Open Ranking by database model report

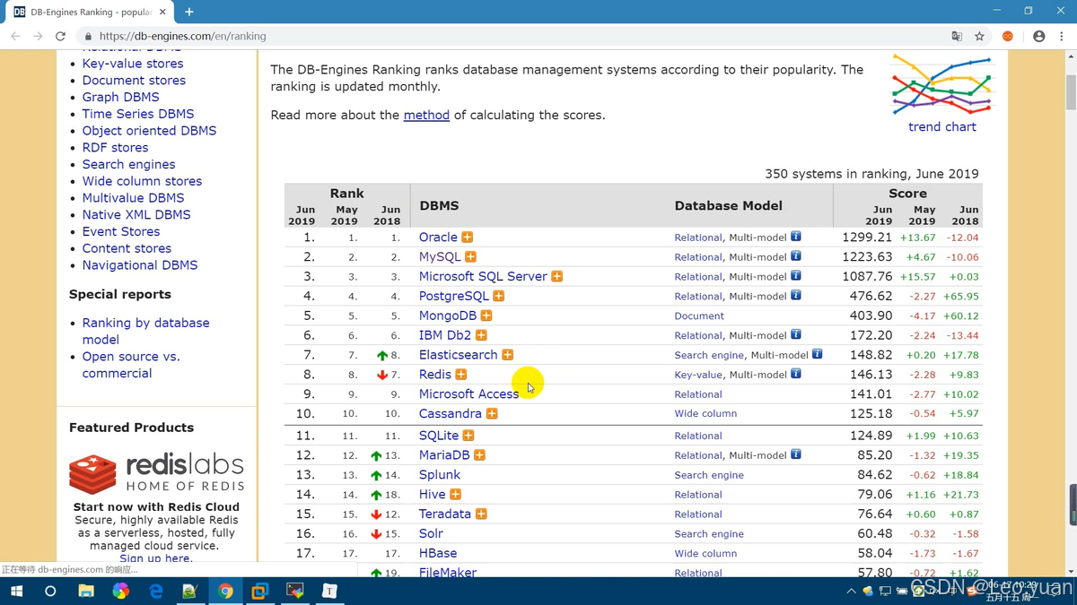[145, 331]
